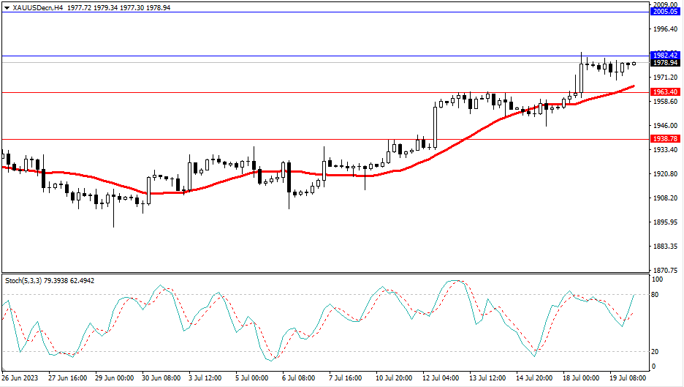The height and width of the screenshot is (387, 684).
Task: Click the right end of red moving average
Action: 633,86
